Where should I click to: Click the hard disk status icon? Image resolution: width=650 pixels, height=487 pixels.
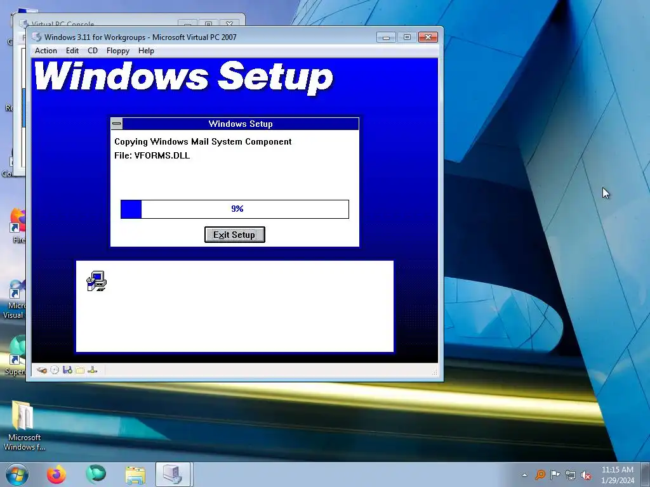[41, 370]
